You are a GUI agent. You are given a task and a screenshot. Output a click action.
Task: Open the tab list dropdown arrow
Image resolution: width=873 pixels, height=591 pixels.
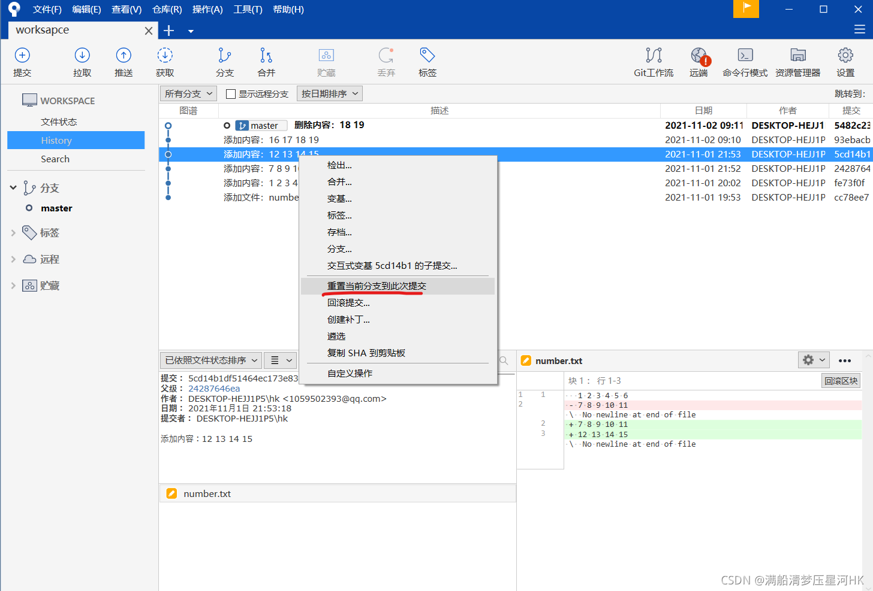[191, 31]
